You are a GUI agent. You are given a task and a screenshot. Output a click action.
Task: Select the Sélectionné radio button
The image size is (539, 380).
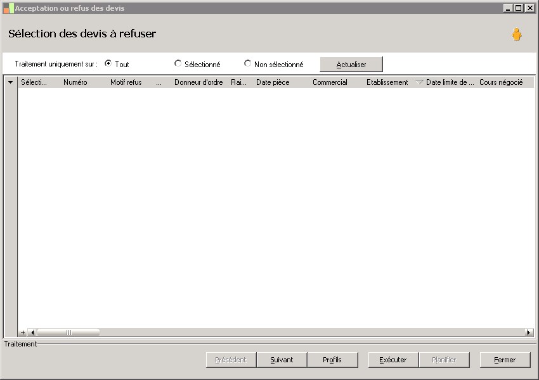pos(178,63)
